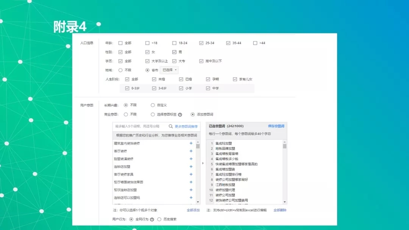409x230 pixels.
Task: Click scroll-down arrow of selected keywords list
Action: [285, 202]
